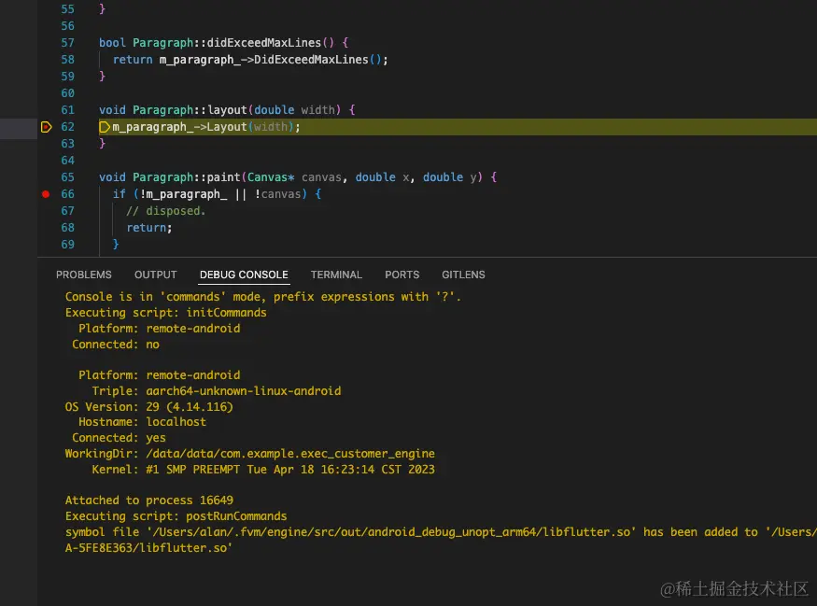Click the DidExceedMaxLines call on line 58

coord(311,60)
